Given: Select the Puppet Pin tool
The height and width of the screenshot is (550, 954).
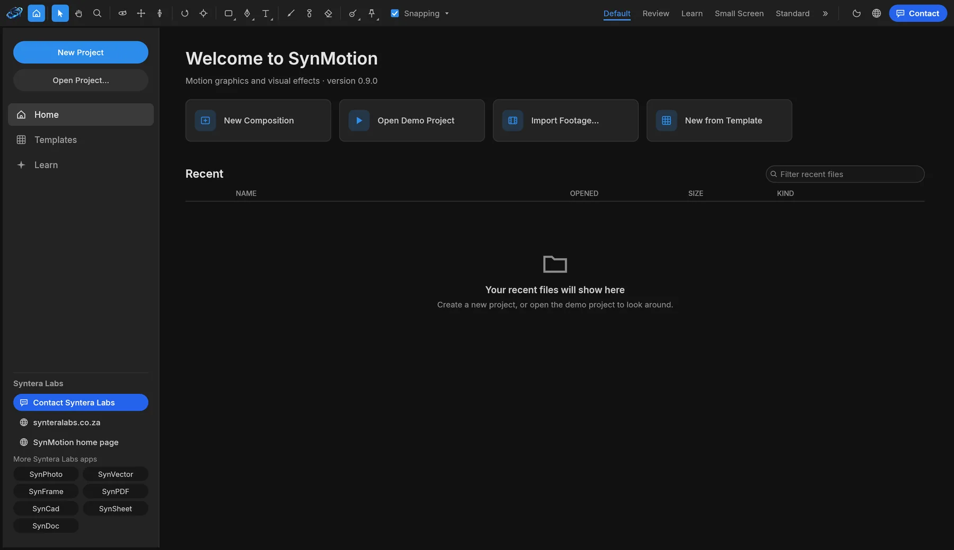Looking at the screenshot, I should click(372, 13).
